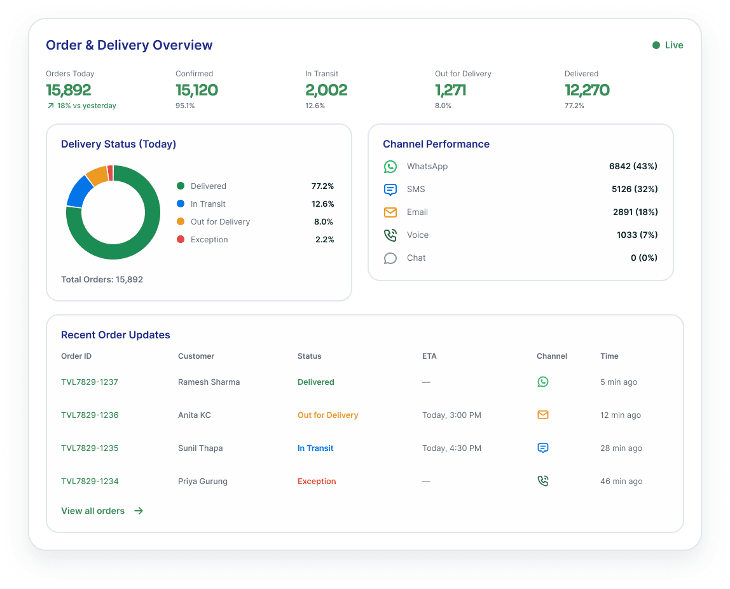This screenshot has height=589, width=730.
Task: Click the Chat bubble icon in Channel Performance
Action: click(x=390, y=258)
